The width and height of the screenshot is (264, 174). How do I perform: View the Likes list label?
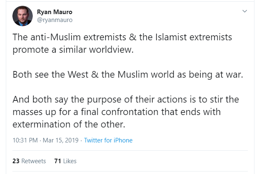70,161
